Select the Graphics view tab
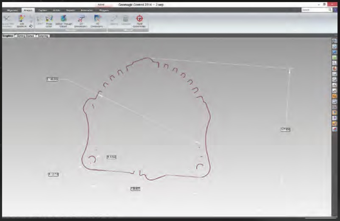340x221 pixels. (x=8, y=36)
